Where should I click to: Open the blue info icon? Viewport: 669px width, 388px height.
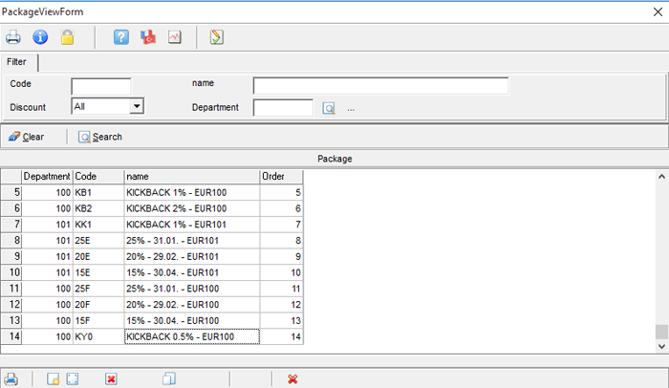coord(40,37)
